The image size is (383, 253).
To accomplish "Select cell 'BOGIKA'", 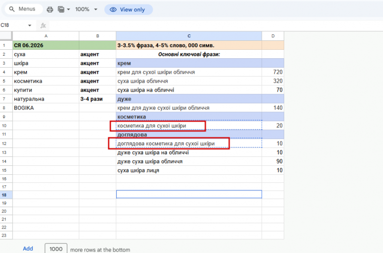I will [46, 108].
